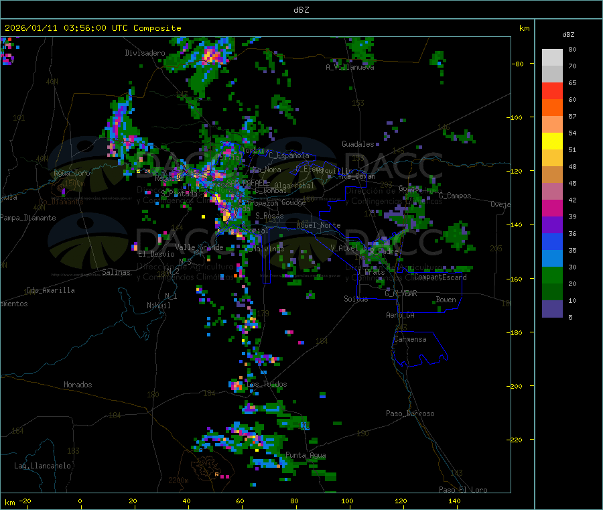
Task: Click the Divisadero map label
Action: pos(145,53)
